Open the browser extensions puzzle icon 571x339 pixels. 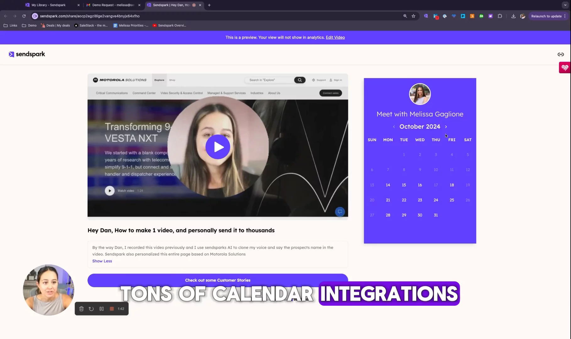click(x=500, y=16)
